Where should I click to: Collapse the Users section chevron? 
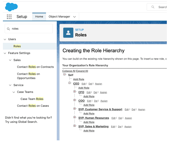point(5,39)
